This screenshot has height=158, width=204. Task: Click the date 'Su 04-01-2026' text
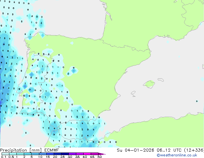135,150
